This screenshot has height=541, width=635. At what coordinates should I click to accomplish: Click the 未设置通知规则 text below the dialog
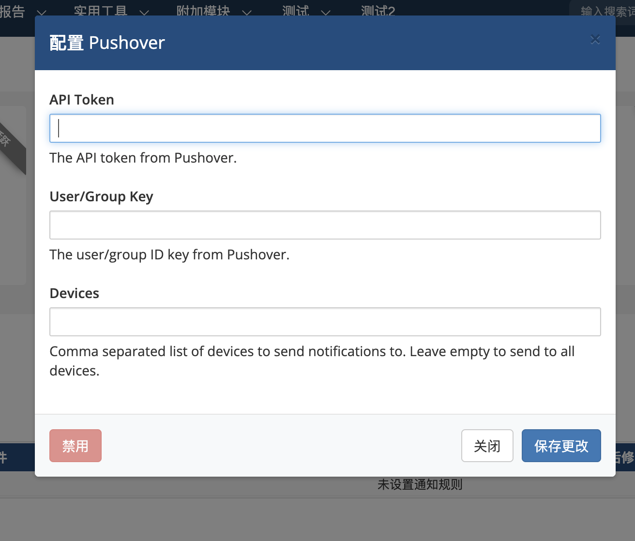pyautogui.click(x=419, y=484)
